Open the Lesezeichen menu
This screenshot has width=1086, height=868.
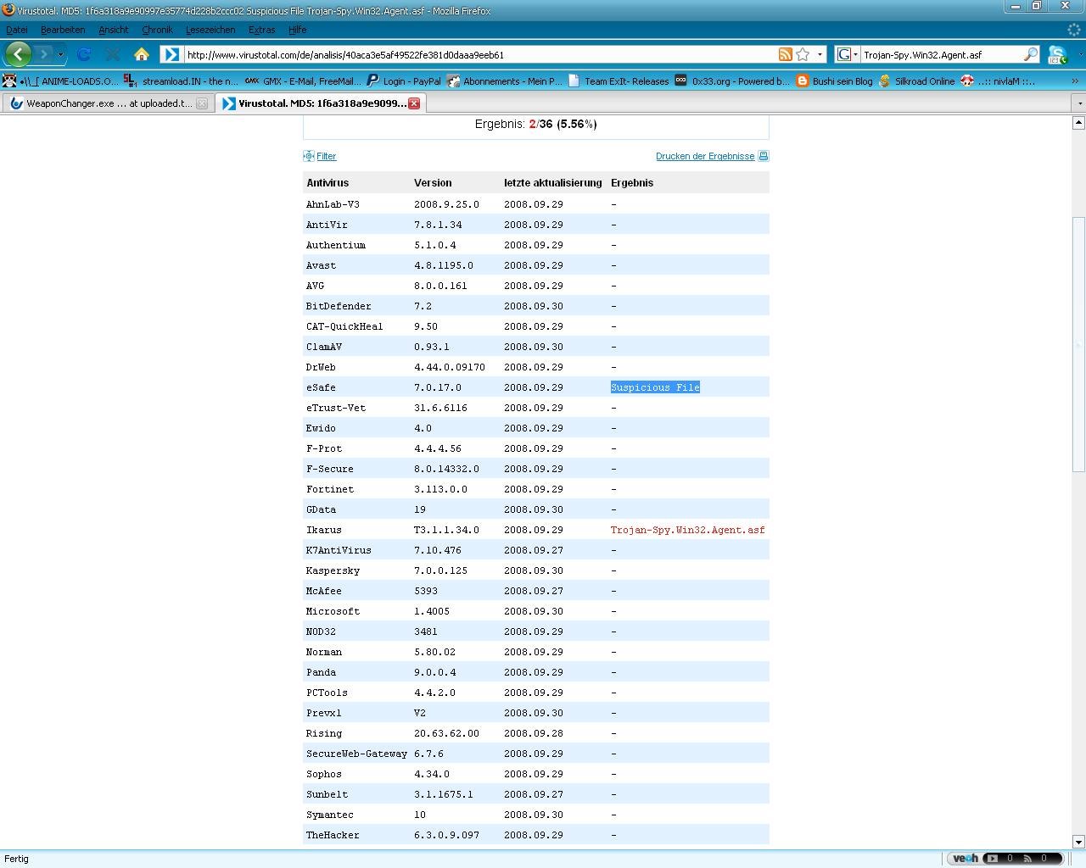pos(210,30)
